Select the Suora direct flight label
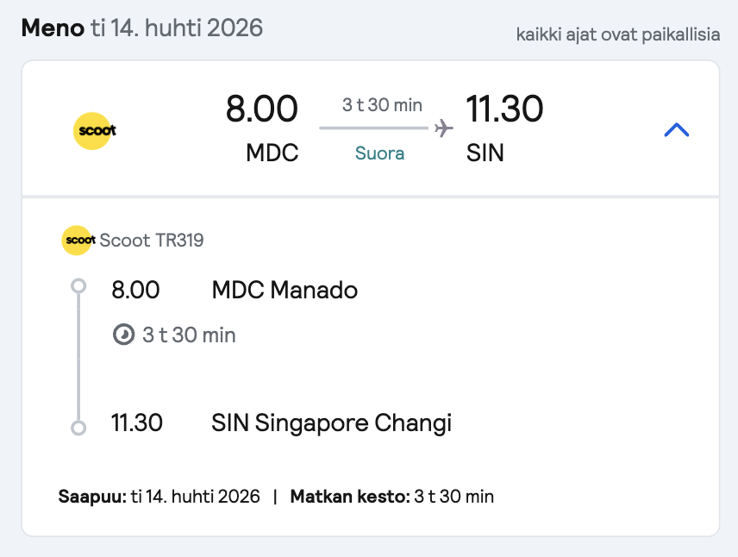This screenshot has height=557, width=738. [x=380, y=153]
